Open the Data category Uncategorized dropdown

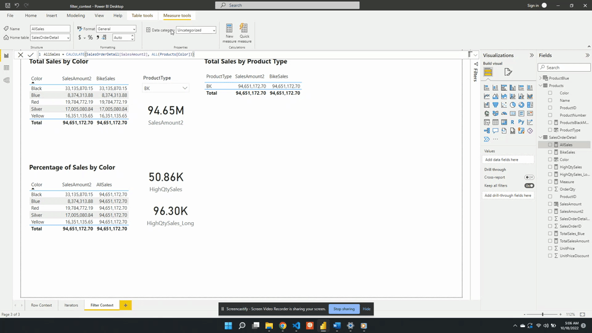point(196,30)
